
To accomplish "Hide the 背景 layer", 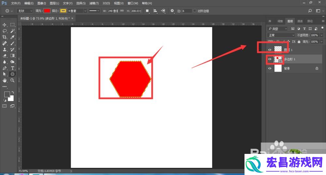I will pyautogui.click(x=270, y=68).
